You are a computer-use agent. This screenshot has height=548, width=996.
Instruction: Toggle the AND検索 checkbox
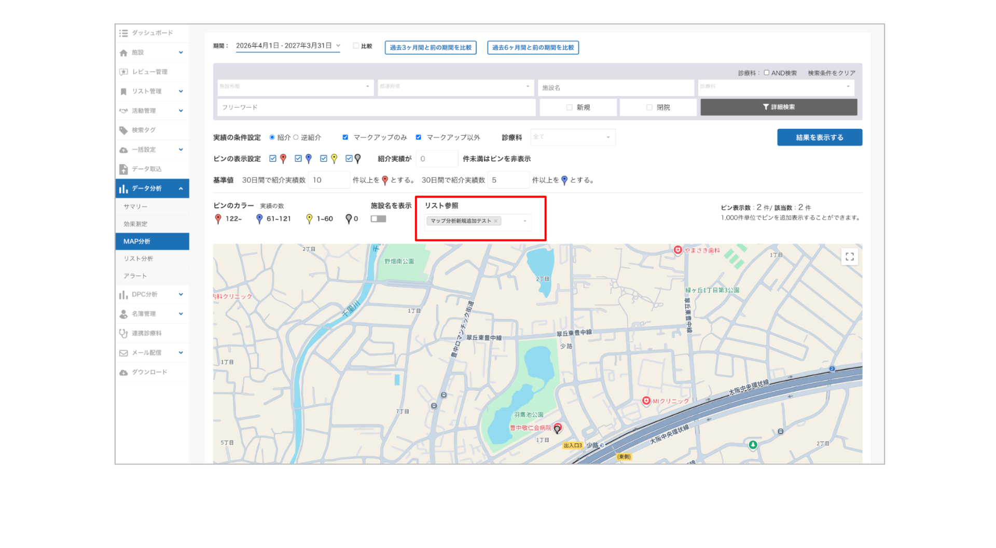766,73
